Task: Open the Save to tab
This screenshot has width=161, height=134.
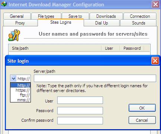Action: 75,16
